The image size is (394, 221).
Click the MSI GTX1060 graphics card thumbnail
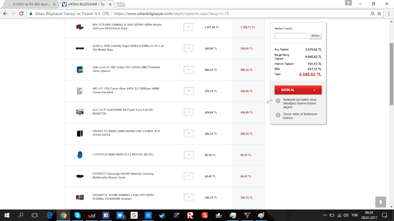pyautogui.click(x=80, y=27)
